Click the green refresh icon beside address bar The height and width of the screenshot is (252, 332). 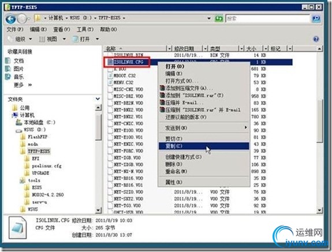[x=219, y=18]
